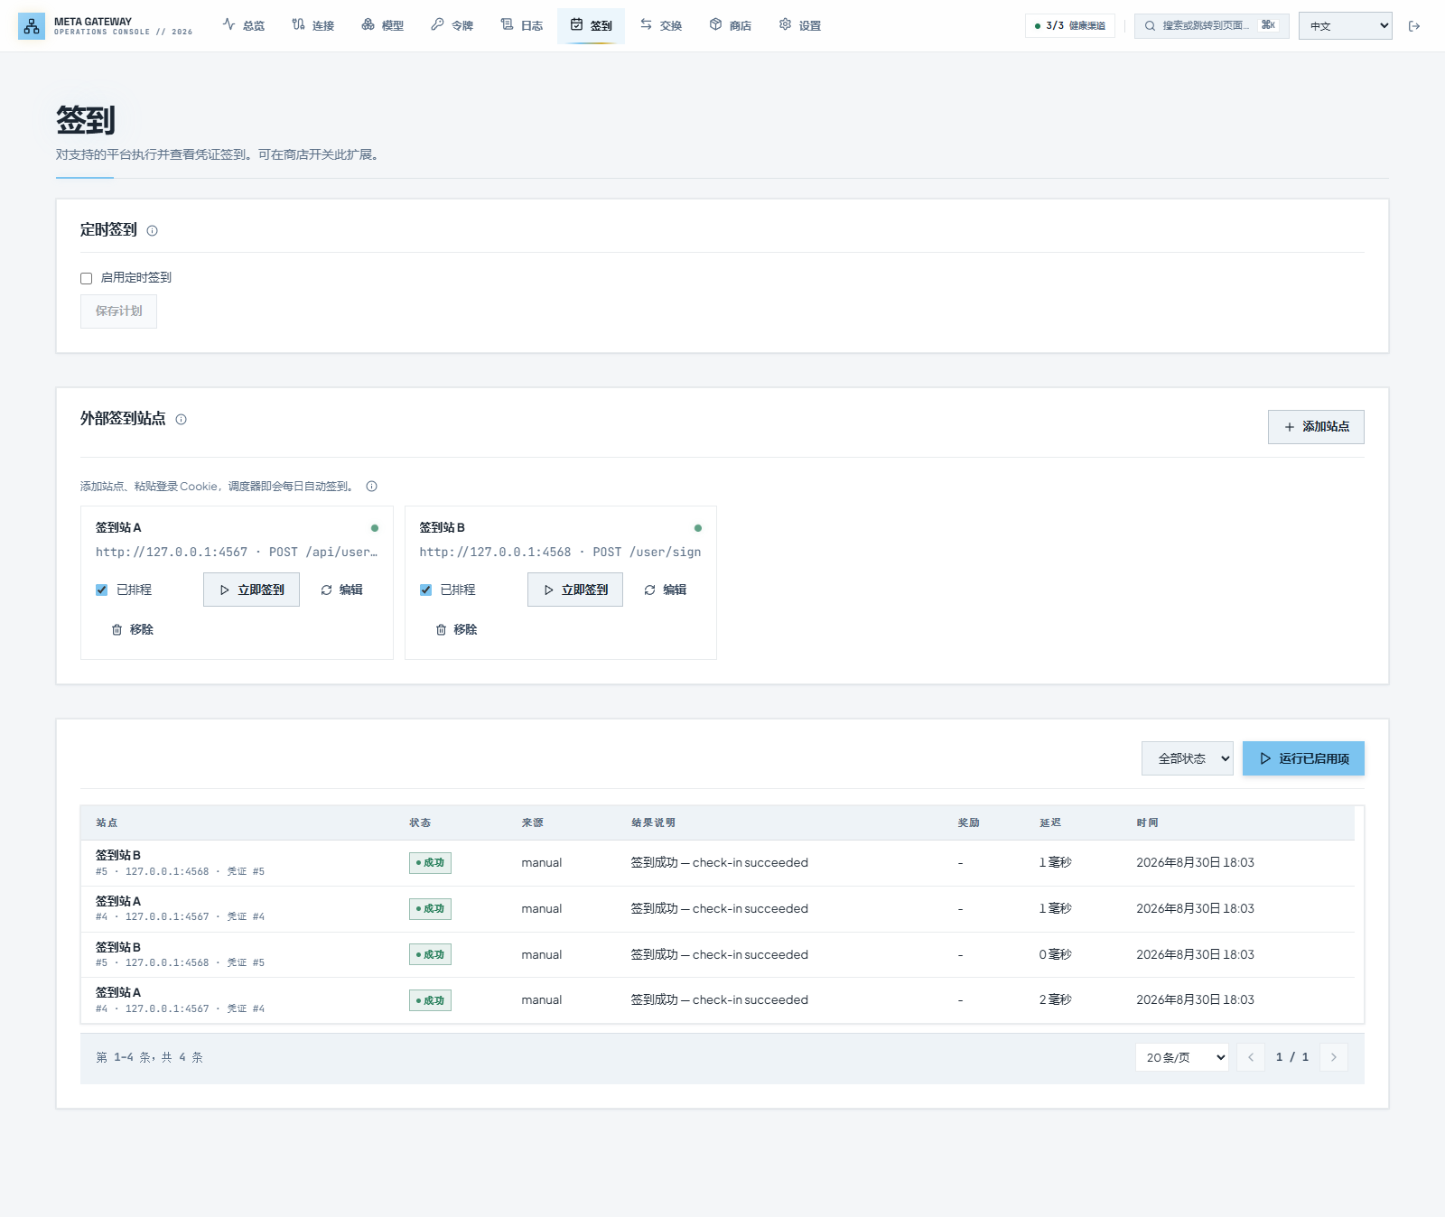The image size is (1445, 1217).
Task: Click 运行已启用项 button
Action: pos(1303,758)
